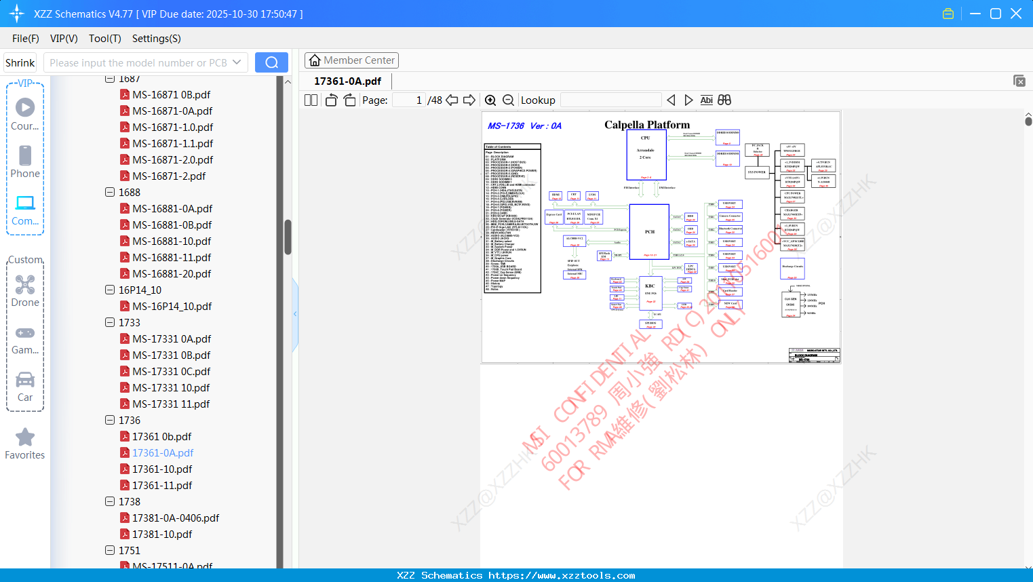Select the highlighted 17361-0A.pdf file
The width and height of the screenshot is (1033, 582).
click(163, 452)
